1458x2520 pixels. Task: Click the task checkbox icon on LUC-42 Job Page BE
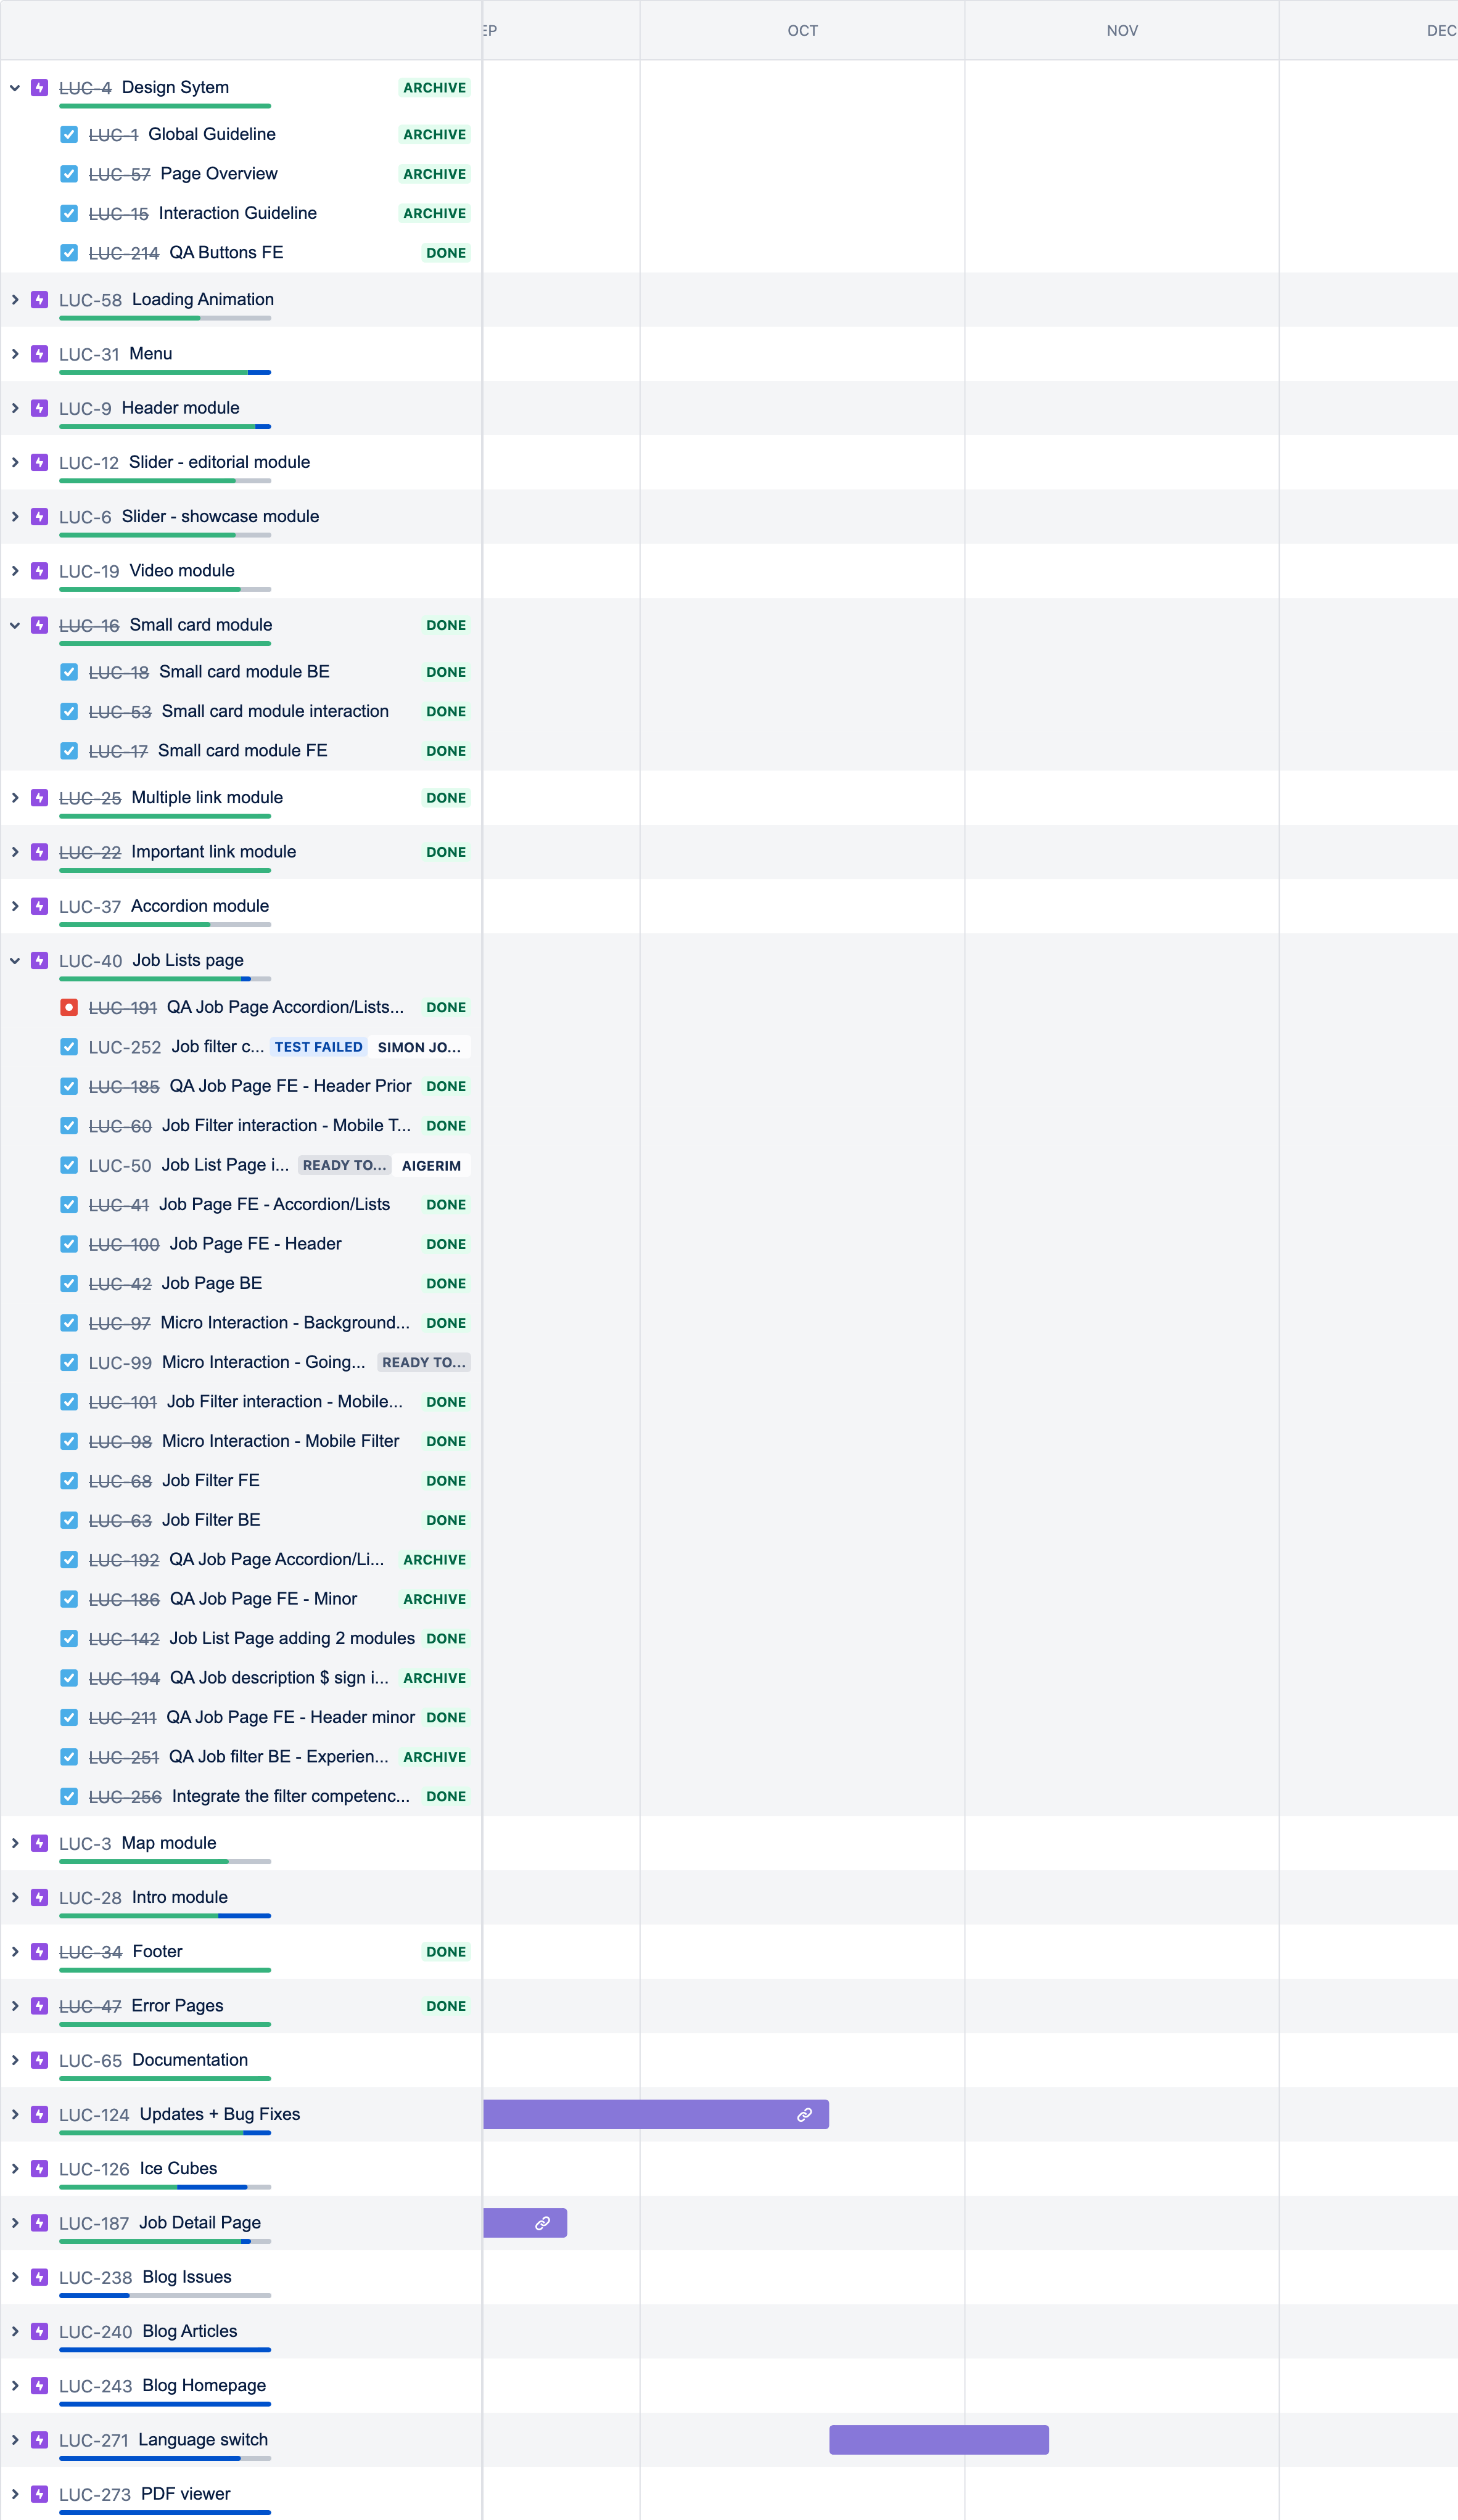point(69,1283)
